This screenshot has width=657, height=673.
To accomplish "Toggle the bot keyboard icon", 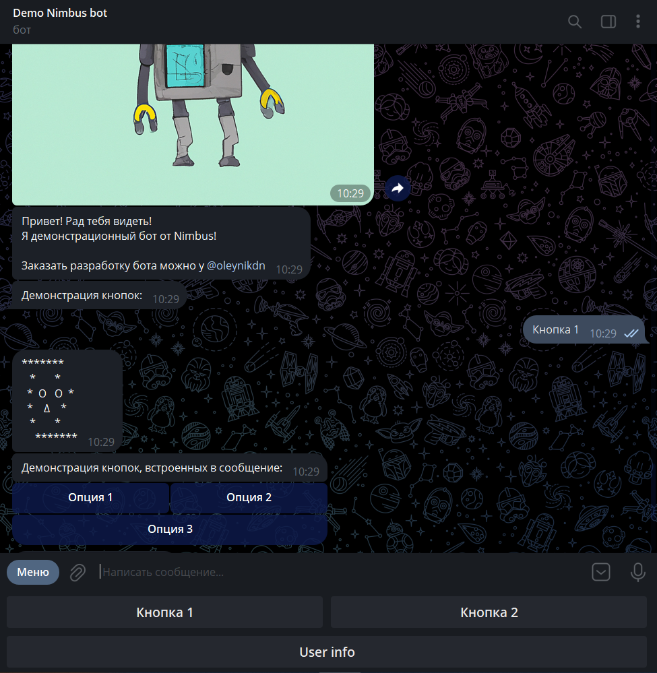I will click(x=601, y=572).
